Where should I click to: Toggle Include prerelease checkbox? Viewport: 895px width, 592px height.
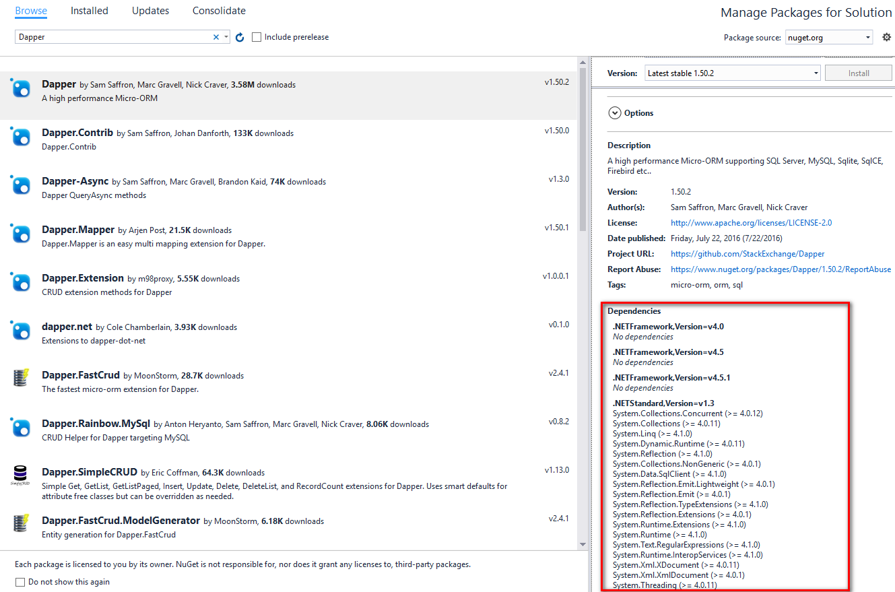(x=257, y=37)
